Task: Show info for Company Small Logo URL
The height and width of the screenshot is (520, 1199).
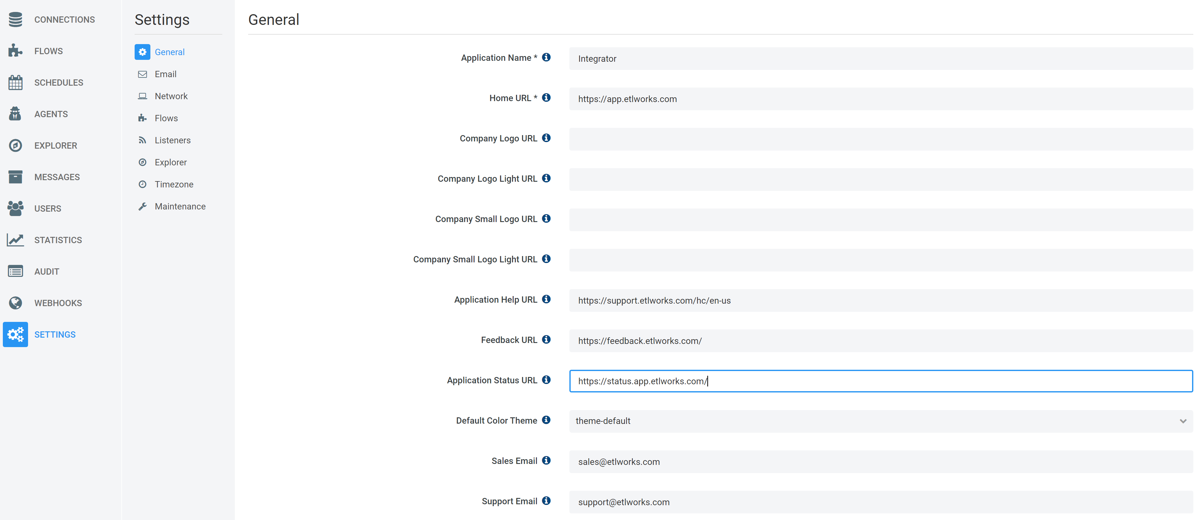Action: [546, 219]
